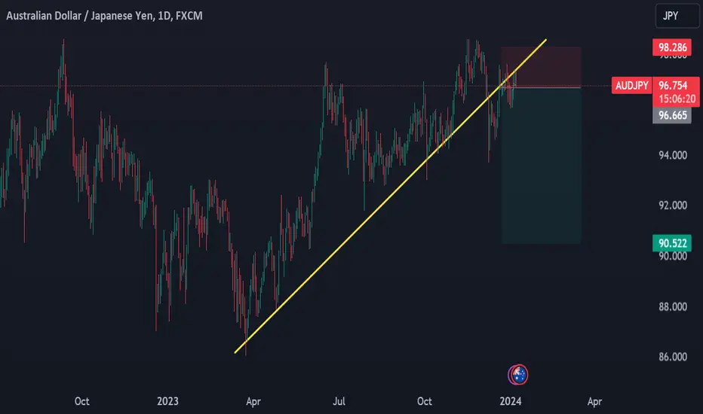Click the 94.000 level on price scale

[x=673, y=155]
